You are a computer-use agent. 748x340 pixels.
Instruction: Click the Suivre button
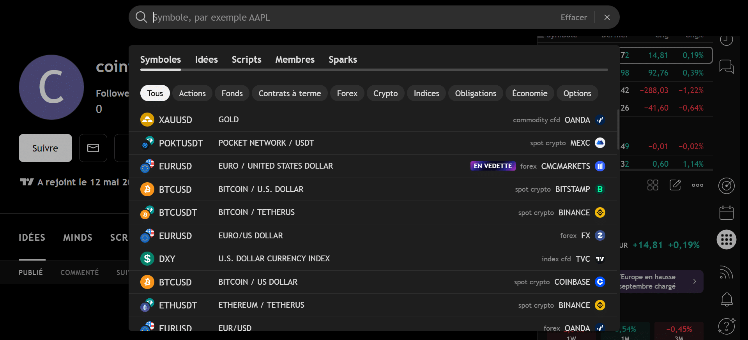[x=45, y=148]
